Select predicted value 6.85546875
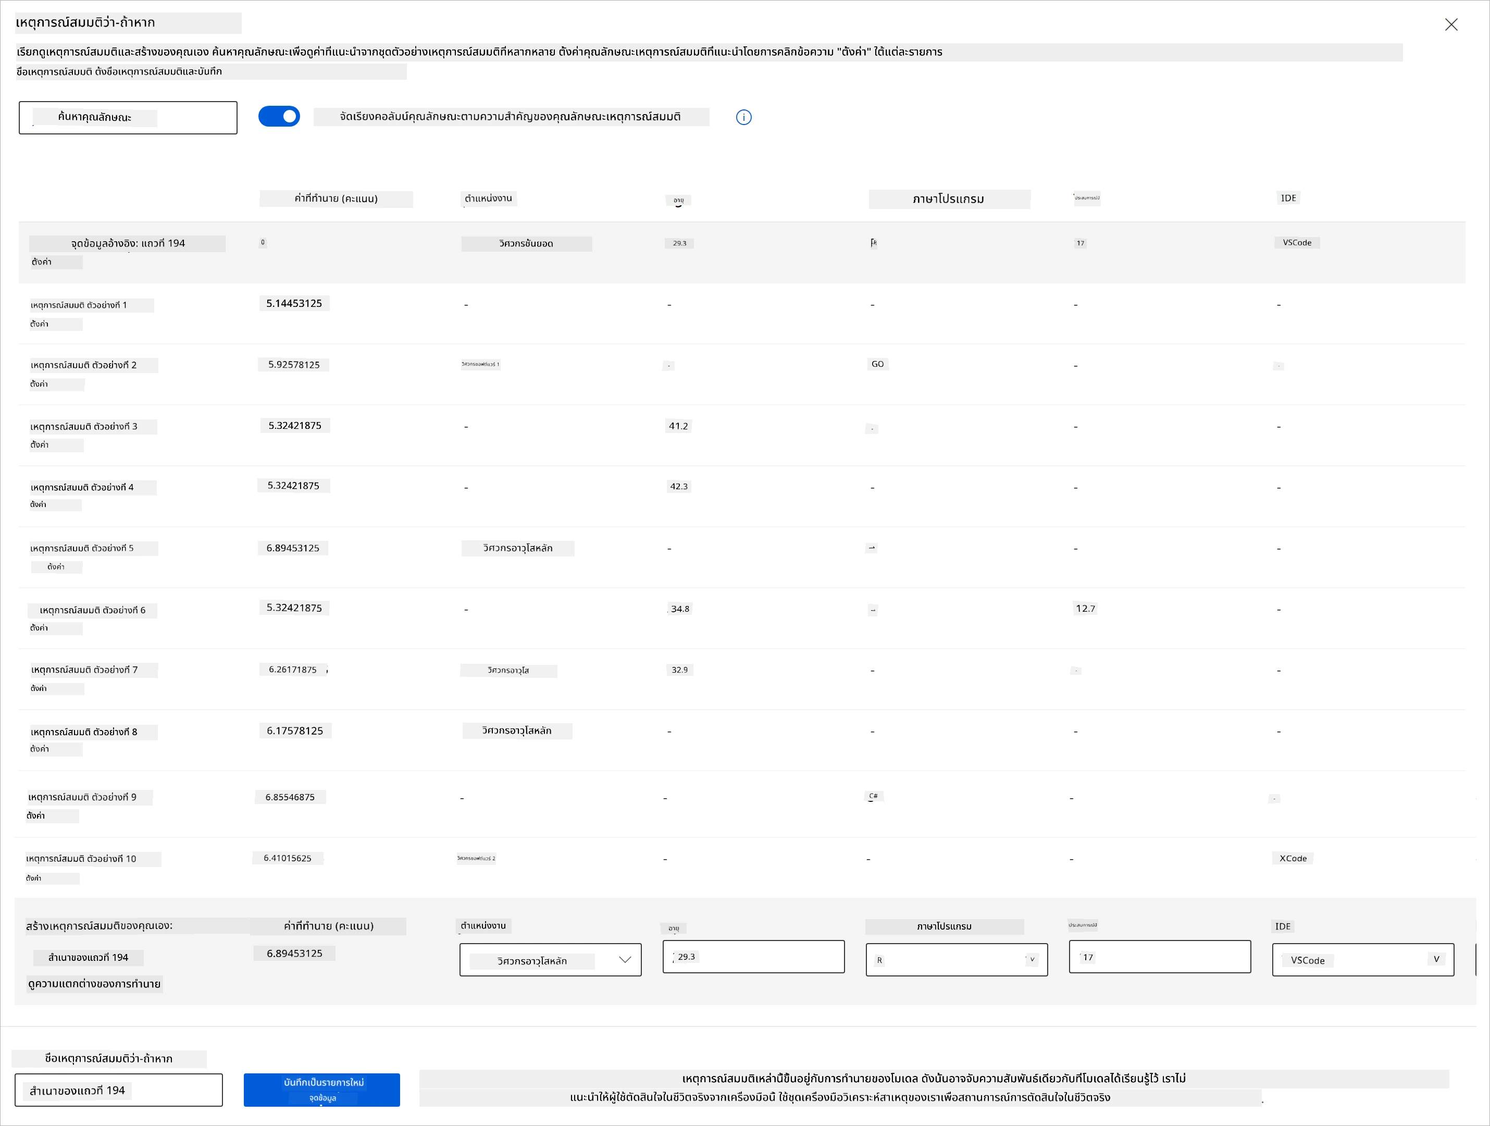The width and height of the screenshot is (1490, 1126). 290,797
